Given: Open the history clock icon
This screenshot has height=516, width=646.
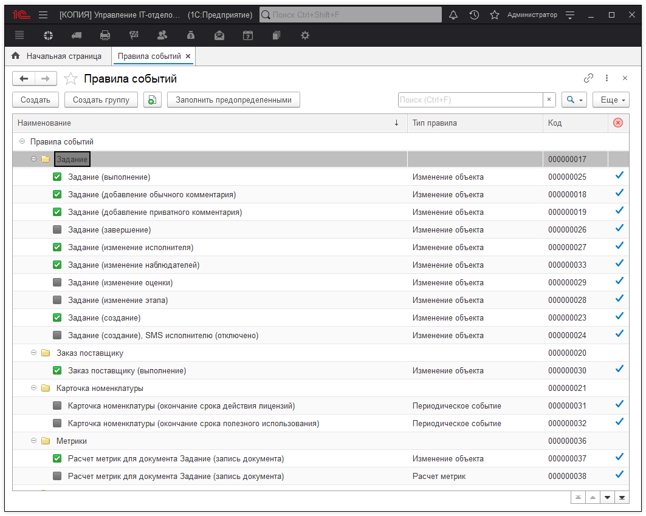Looking at the screenshot, I should (x=474, y=15).
